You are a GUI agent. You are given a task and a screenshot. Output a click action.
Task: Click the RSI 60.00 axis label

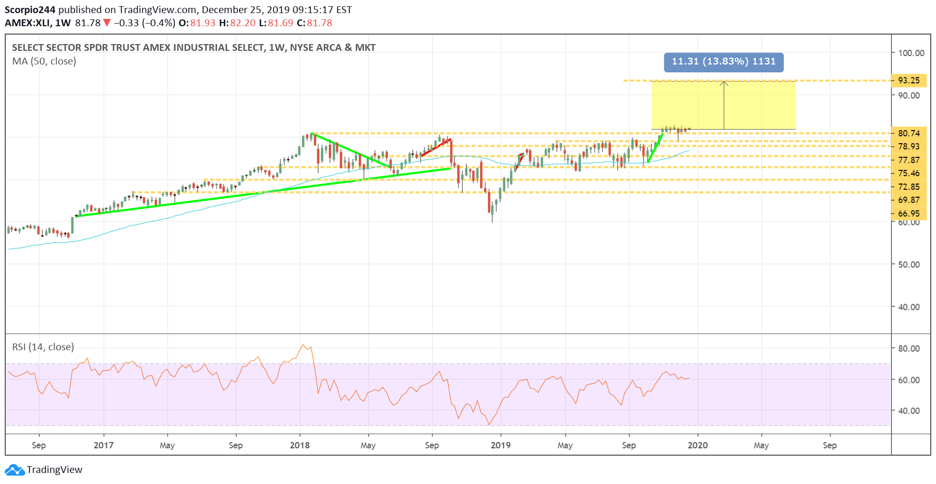[909, 380]
